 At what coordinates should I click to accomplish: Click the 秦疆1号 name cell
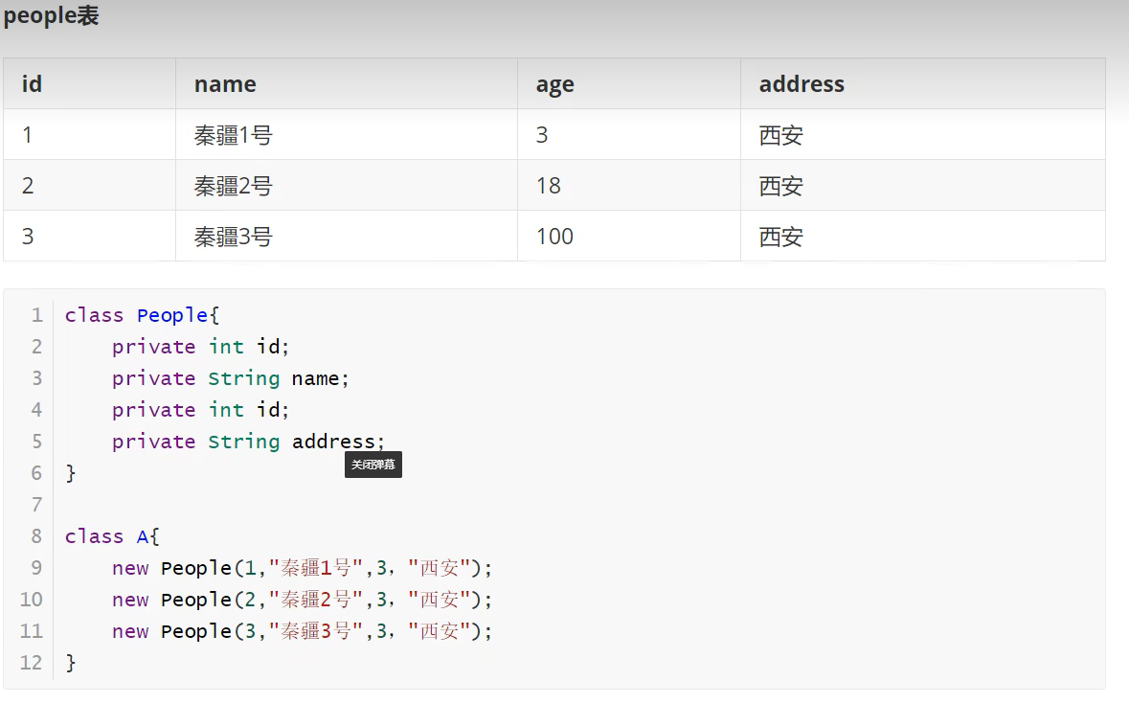click(x=233, y=135)
